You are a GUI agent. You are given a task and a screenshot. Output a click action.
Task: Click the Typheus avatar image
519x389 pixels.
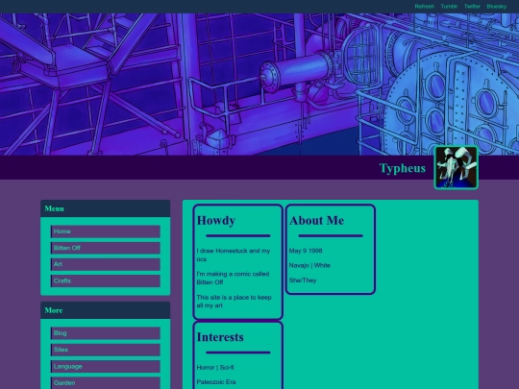457,168
